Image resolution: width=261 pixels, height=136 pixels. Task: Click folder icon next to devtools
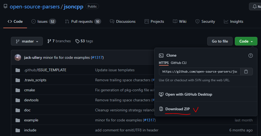[18, 100]
